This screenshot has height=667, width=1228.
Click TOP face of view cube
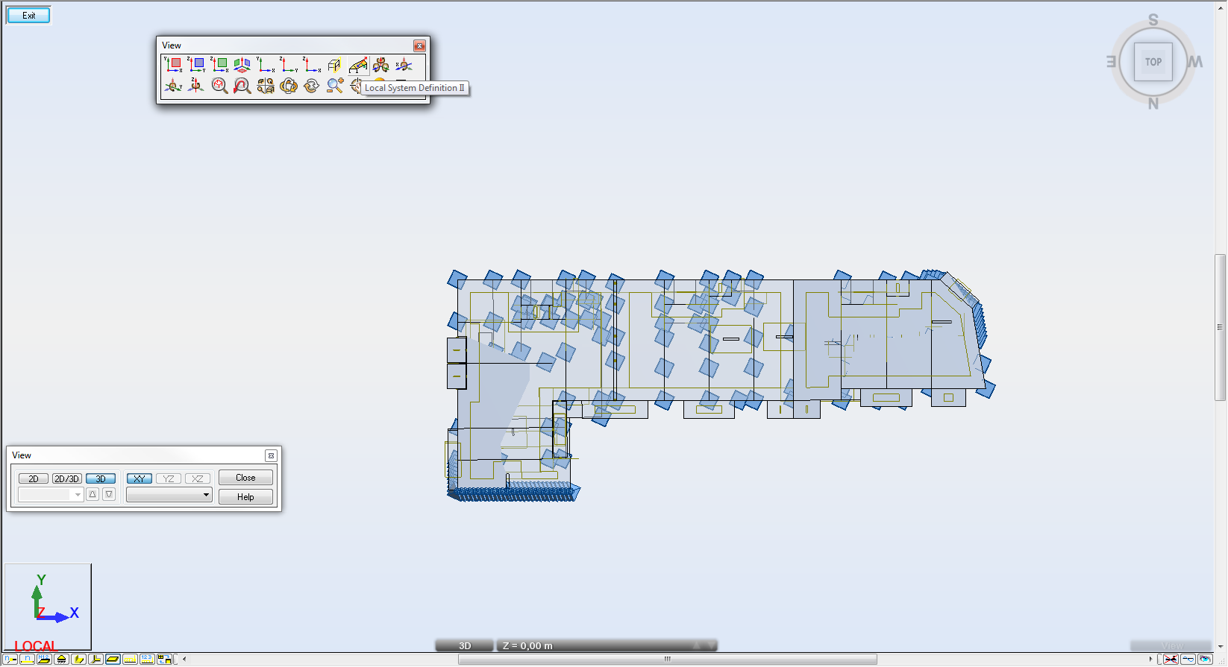point(1153,62)
